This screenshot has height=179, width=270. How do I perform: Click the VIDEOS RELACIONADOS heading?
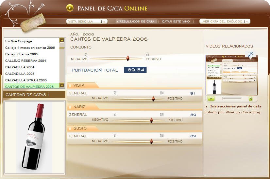point(229,46)
